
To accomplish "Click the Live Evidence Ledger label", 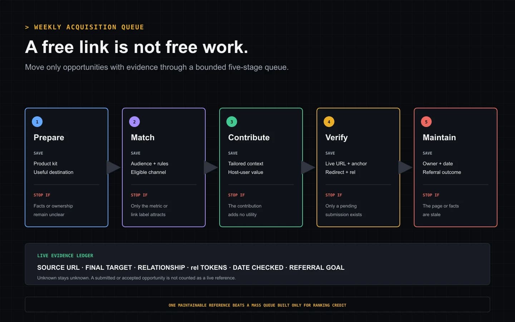I will [x=65, y=255].
